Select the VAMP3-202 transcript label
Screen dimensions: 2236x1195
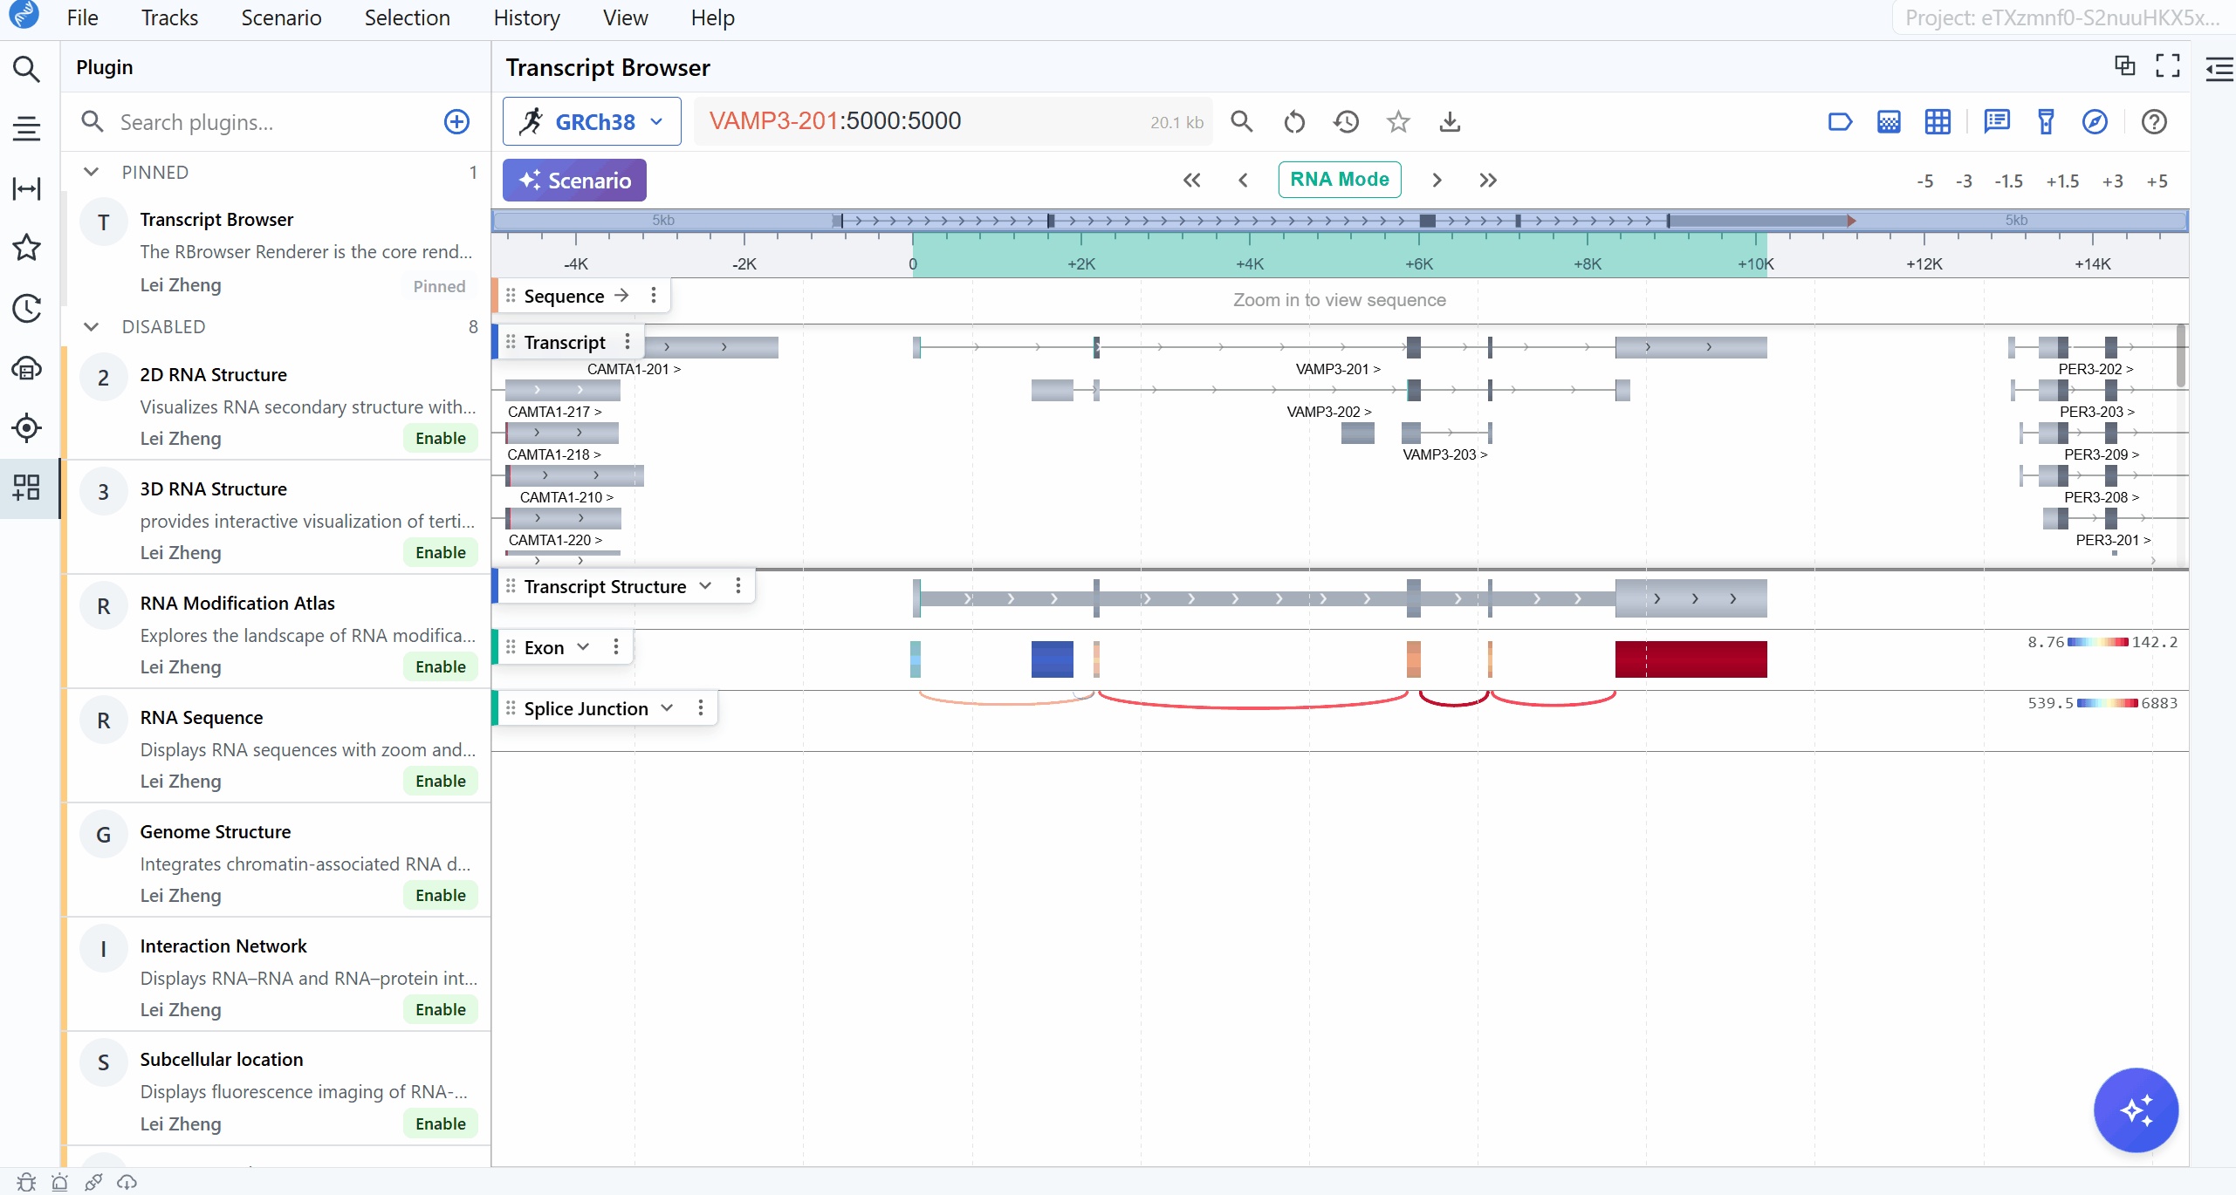pos(1328,412)
